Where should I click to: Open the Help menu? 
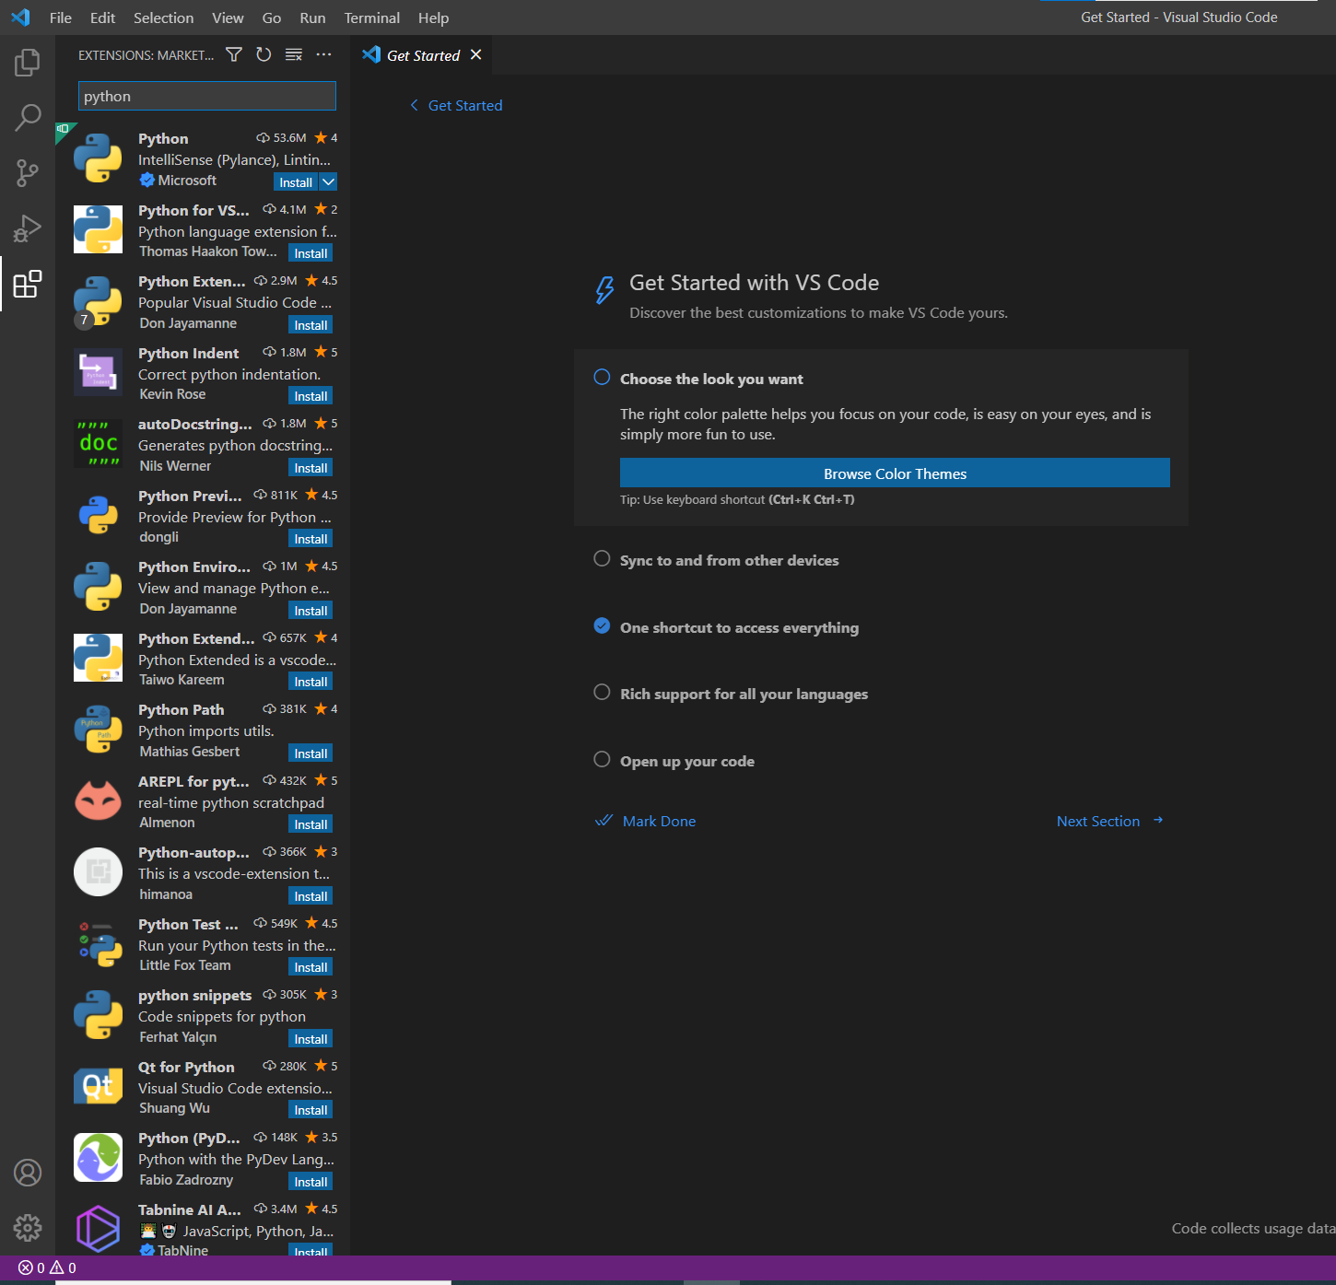click(x=433, y=18)
